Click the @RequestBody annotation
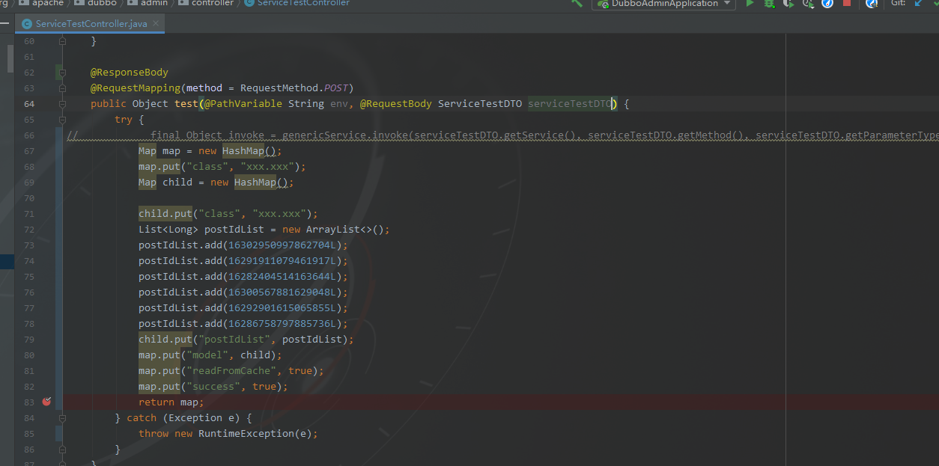Viewport: 939px width, 466px height. [x=396, y=104]
